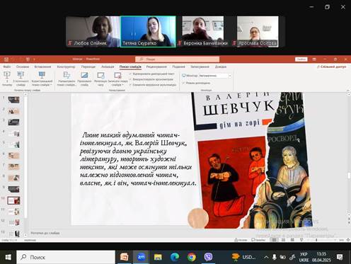Select the second slide thumbnail
Viewport: 351px width, 264px height.
[13, 111]
